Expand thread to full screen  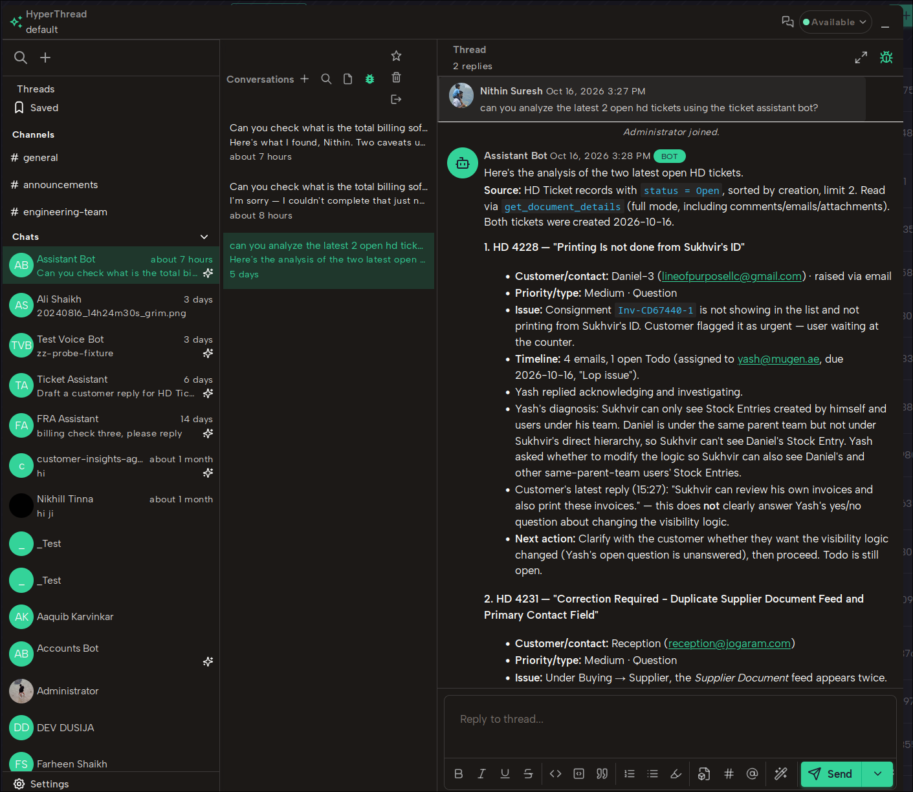tap(861, 58)
